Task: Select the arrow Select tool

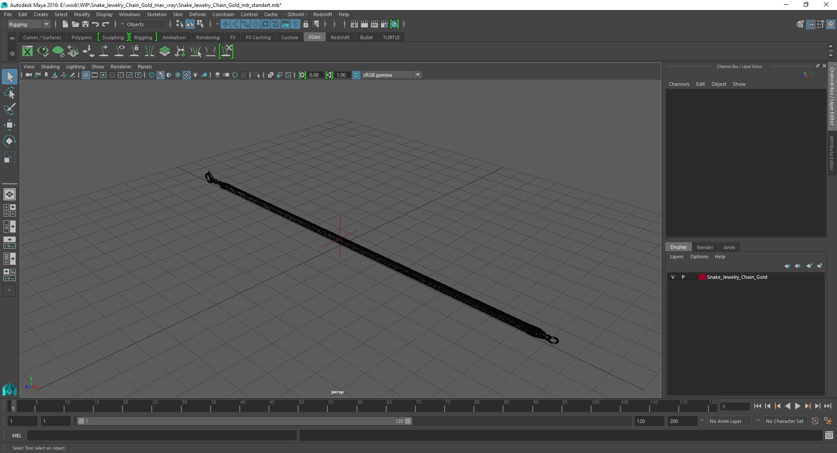Action: coord(10,77)
